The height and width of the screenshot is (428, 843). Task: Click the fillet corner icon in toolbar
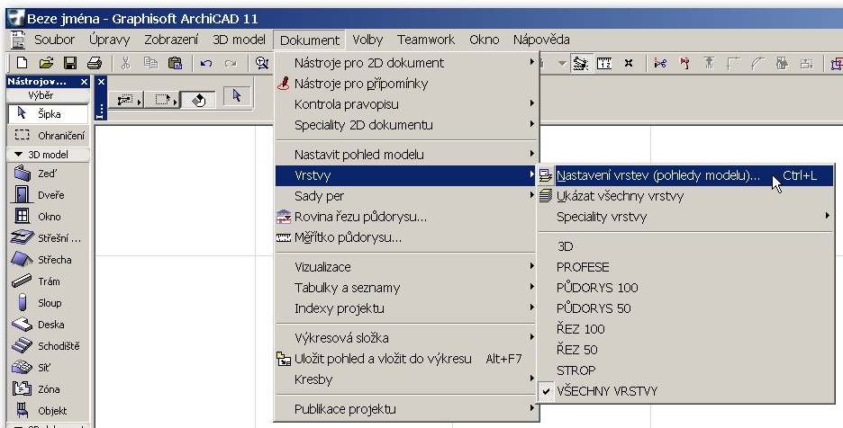coord(733,63)
